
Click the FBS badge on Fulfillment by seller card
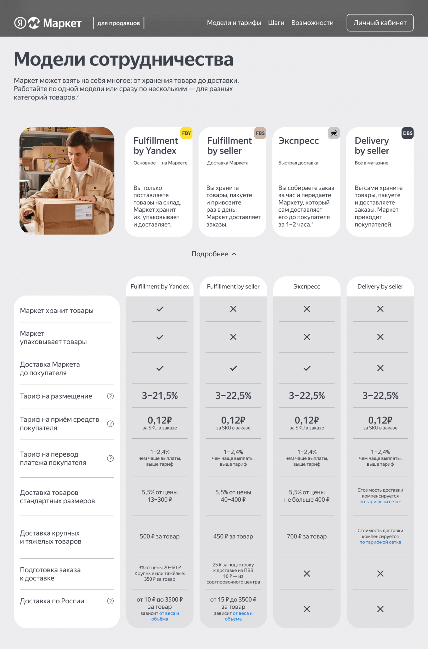click(260, 133)
